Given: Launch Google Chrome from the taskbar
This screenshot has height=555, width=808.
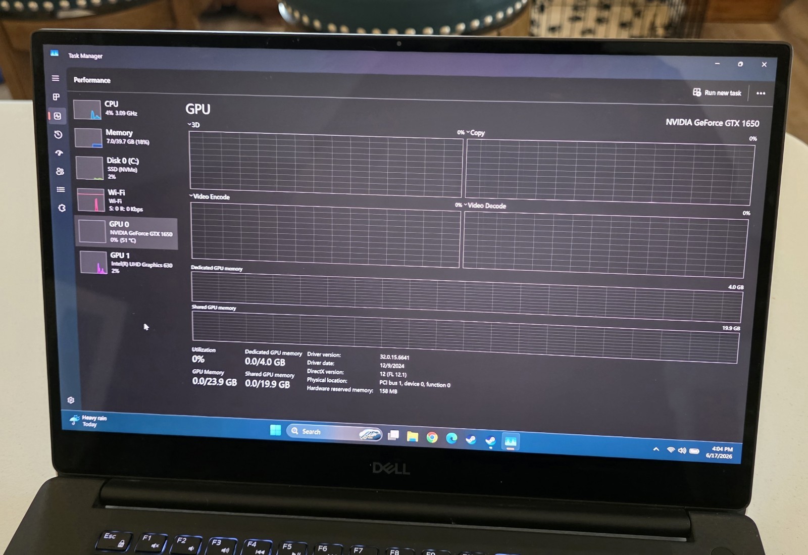Looking at the screenshot, I should tap(432, 437).
